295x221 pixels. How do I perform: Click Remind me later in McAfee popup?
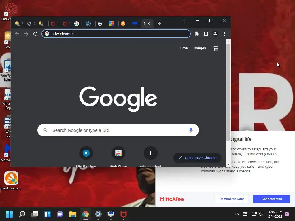point(232,199)
